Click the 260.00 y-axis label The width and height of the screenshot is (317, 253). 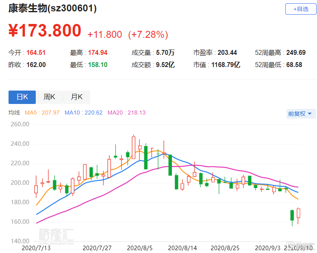[20, 124]
